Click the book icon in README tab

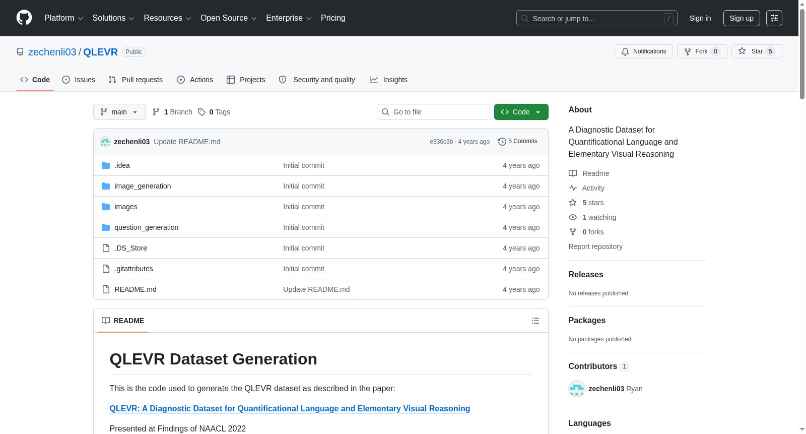coord(106,321)
